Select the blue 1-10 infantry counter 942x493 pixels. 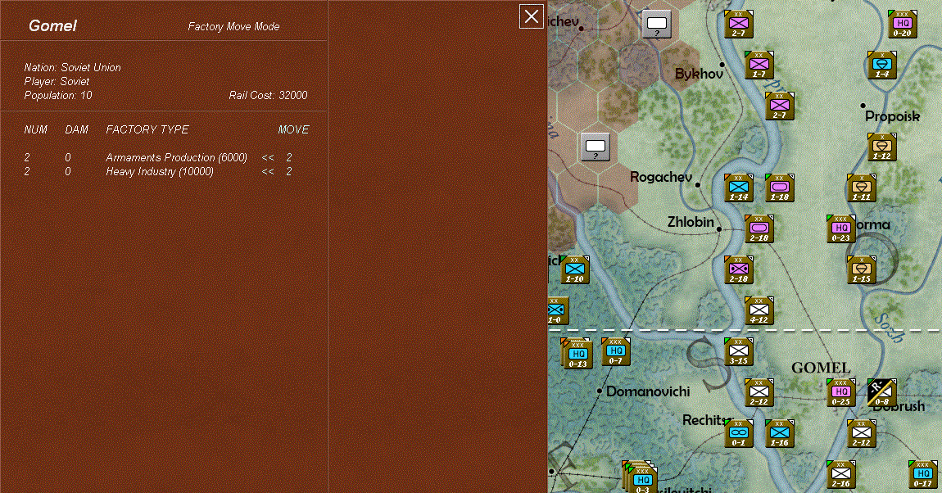click(x=576, y=269)
